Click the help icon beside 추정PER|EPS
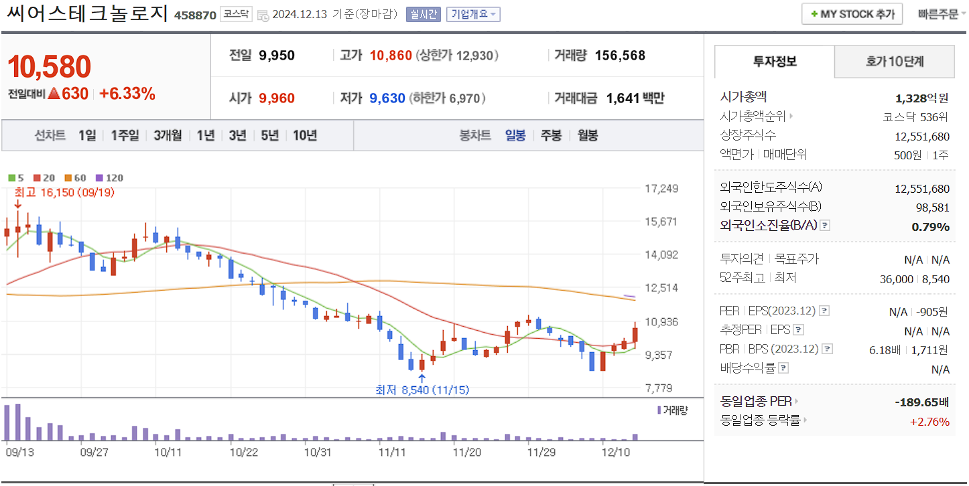The height and width of the screenshot is (486, 969). pyautogui.click(x=798, y=330)
